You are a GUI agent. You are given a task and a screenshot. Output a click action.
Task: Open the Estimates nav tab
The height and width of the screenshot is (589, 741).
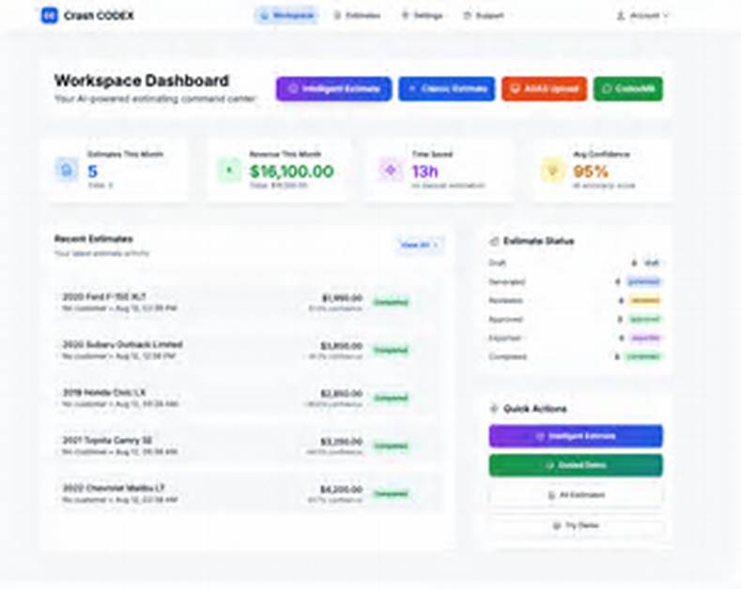click(357, 16)
